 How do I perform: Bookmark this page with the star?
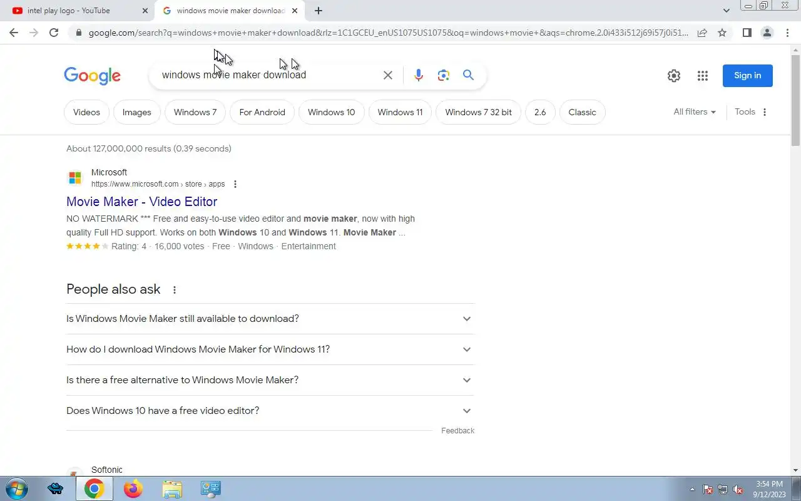click(x=722, y=33)
